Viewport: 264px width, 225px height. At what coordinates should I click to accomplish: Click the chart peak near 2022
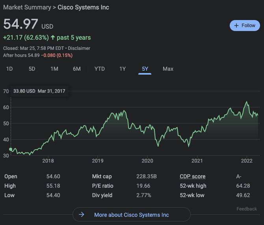(247, 102)
